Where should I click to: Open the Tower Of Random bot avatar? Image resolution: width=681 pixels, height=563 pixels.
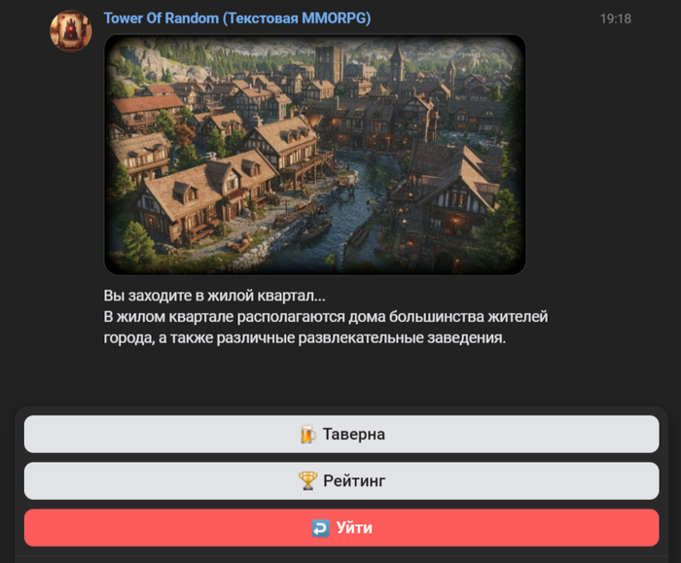71,31
